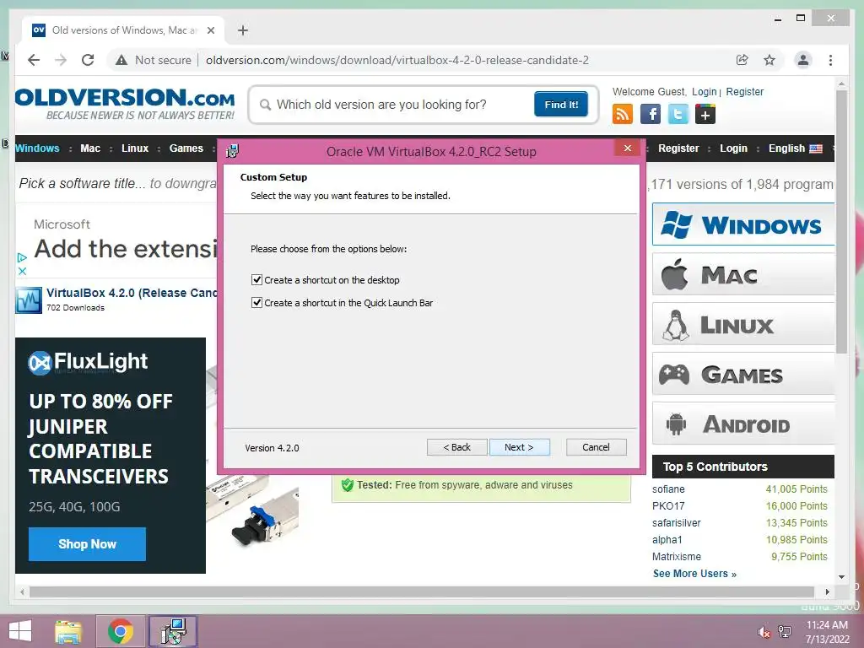Toggle 'Create a shortcut in the Quick Launch Bar'

[x=256, y=303]
